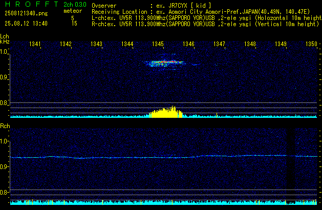Click the red meteor echo in Lch spectrogram

[168, 61]
